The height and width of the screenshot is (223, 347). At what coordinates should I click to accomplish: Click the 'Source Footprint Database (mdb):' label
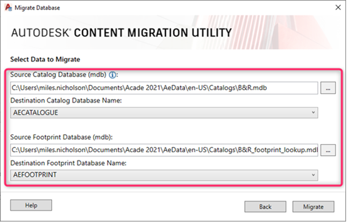click(x=61, y=137)
